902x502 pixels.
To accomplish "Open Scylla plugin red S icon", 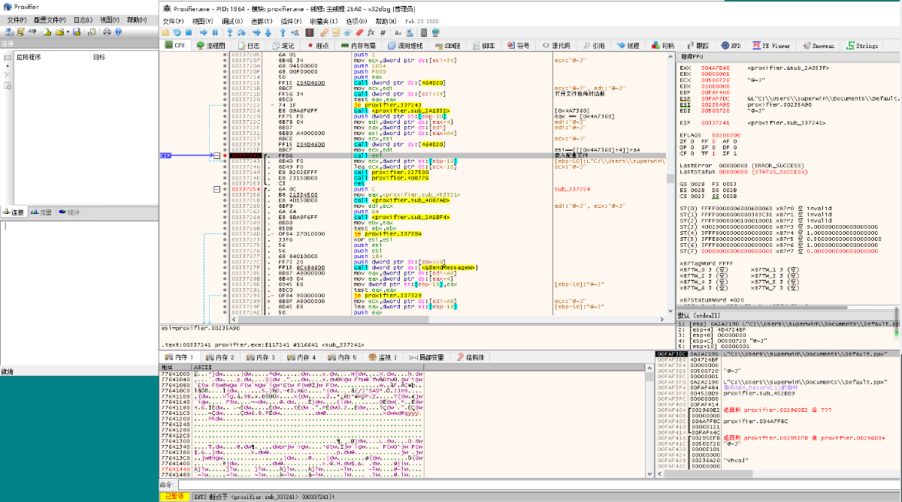I will (x=310, y=32).
